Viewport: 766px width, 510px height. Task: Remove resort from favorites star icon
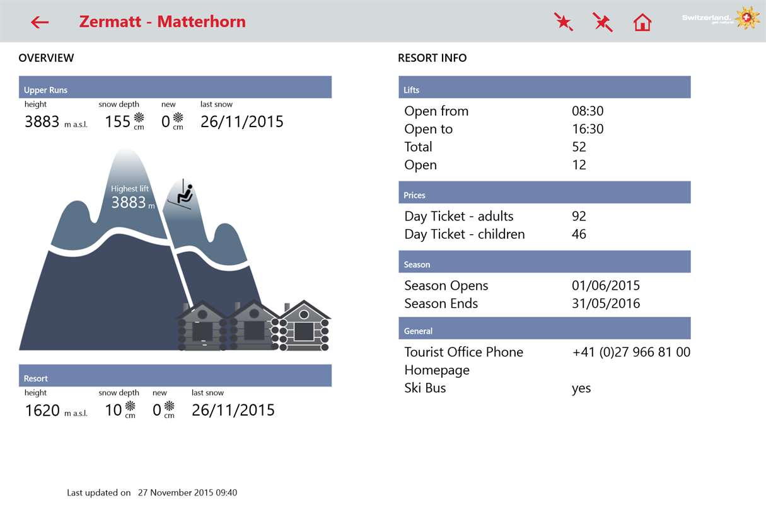coord(563,22)
